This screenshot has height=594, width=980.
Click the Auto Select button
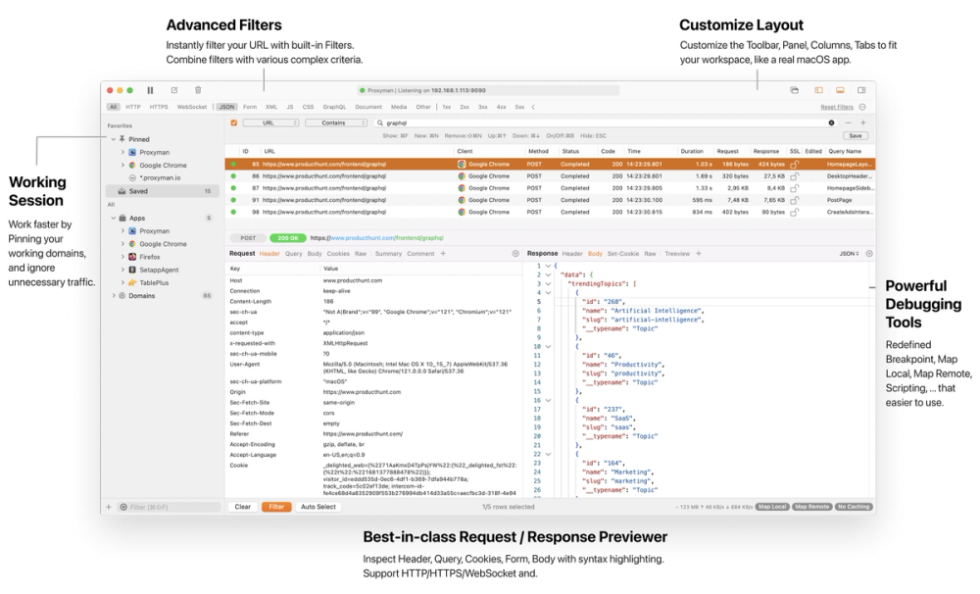click(318, 507)
